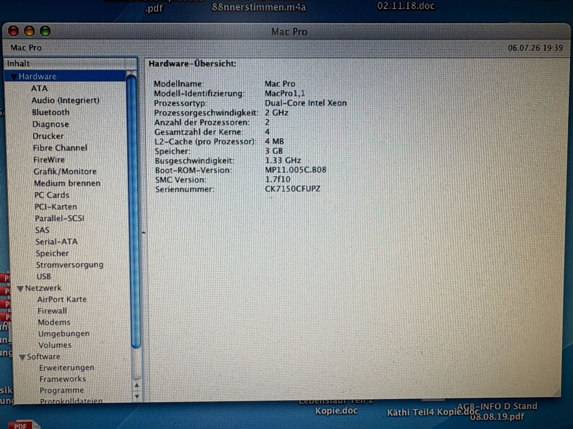The image size is (573, 429).
Task: Click the Boot-ROM value MP11.005C.B08
Action: click(295, 170)
